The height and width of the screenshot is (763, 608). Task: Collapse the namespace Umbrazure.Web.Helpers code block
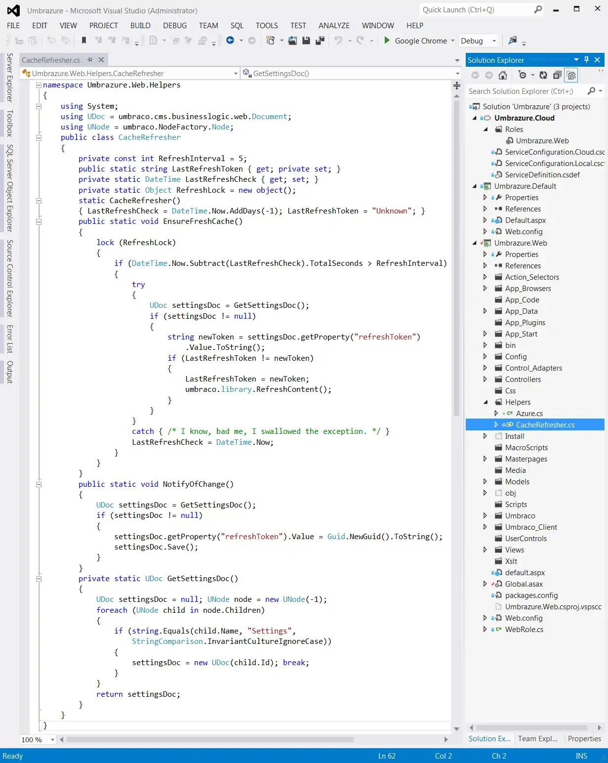pyautogui.click(x=39, y=85)
